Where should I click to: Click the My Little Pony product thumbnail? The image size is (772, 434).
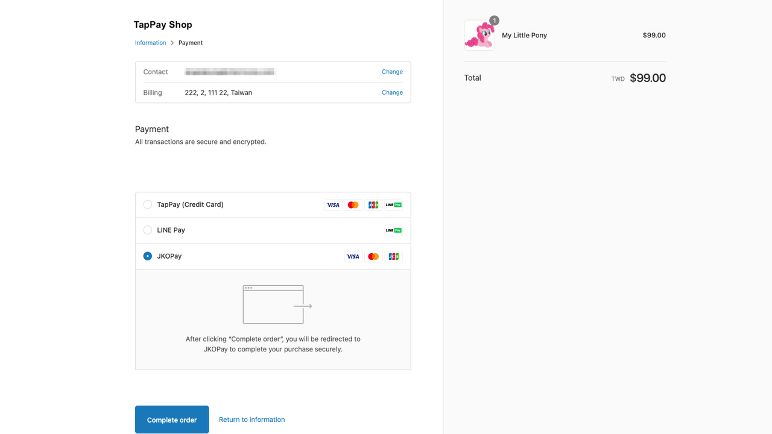coord(479,35)
